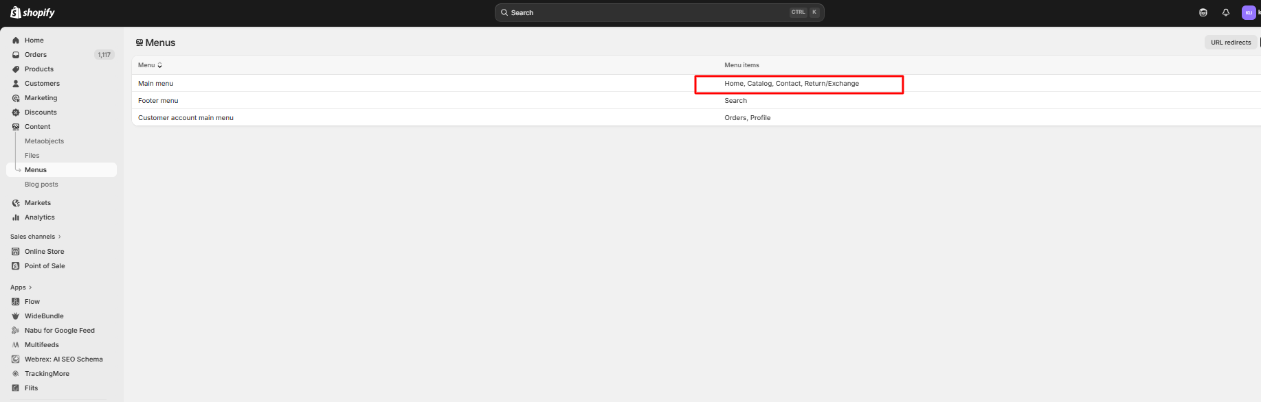Screen dimensions: 1261x402
Task: Click the Analytics bar chart icon
Action: [x=16, y=217]
